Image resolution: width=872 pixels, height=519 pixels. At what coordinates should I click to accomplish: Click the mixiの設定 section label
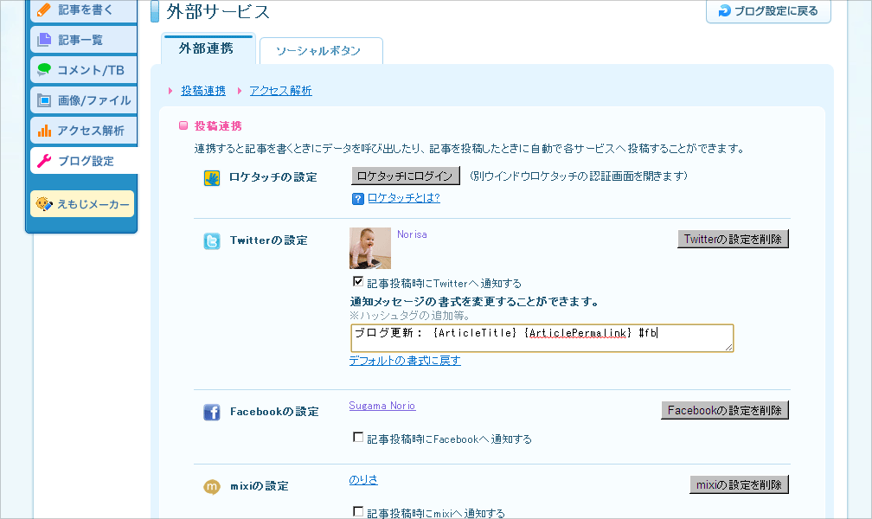click(x=260, y=486)
